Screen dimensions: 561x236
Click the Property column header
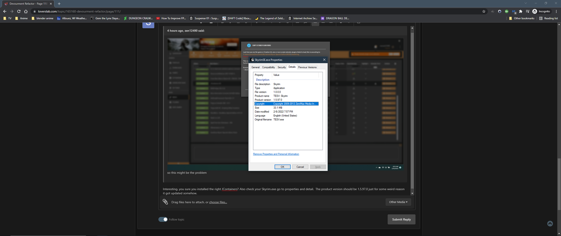click(263, 75)
